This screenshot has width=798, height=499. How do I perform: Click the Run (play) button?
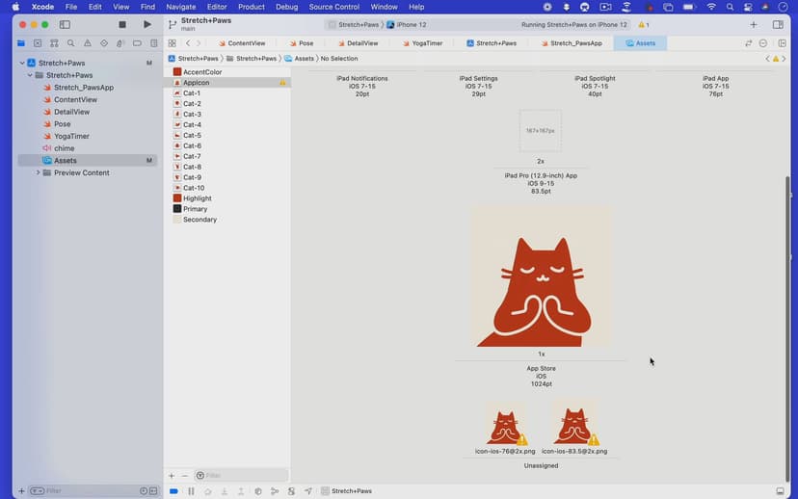click(x=146, y=24)
